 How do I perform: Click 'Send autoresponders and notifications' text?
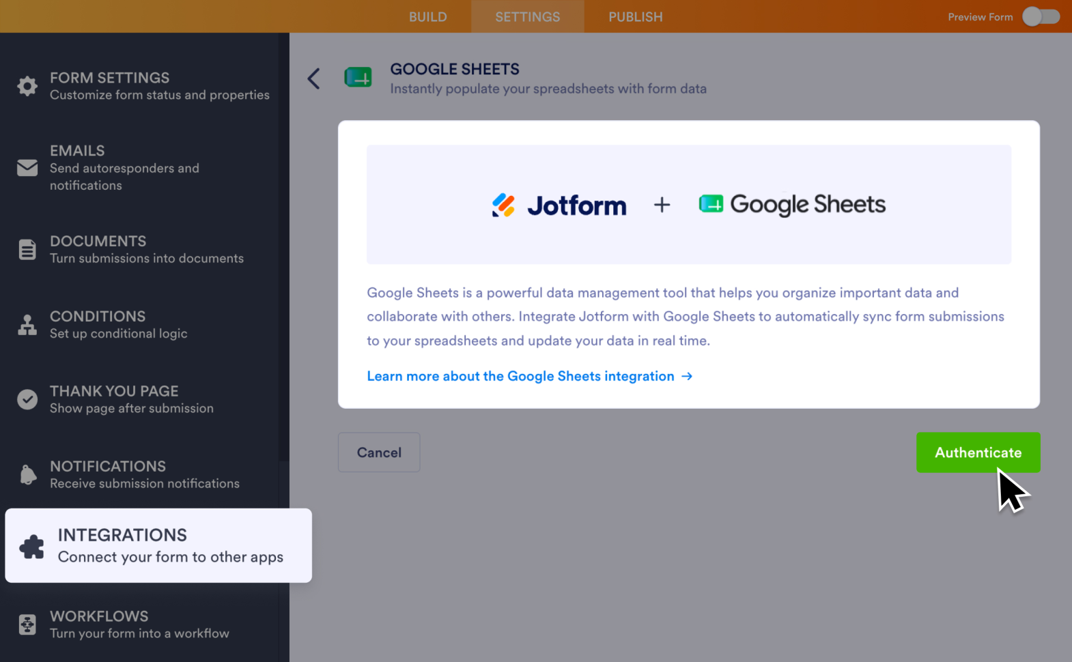124,177
